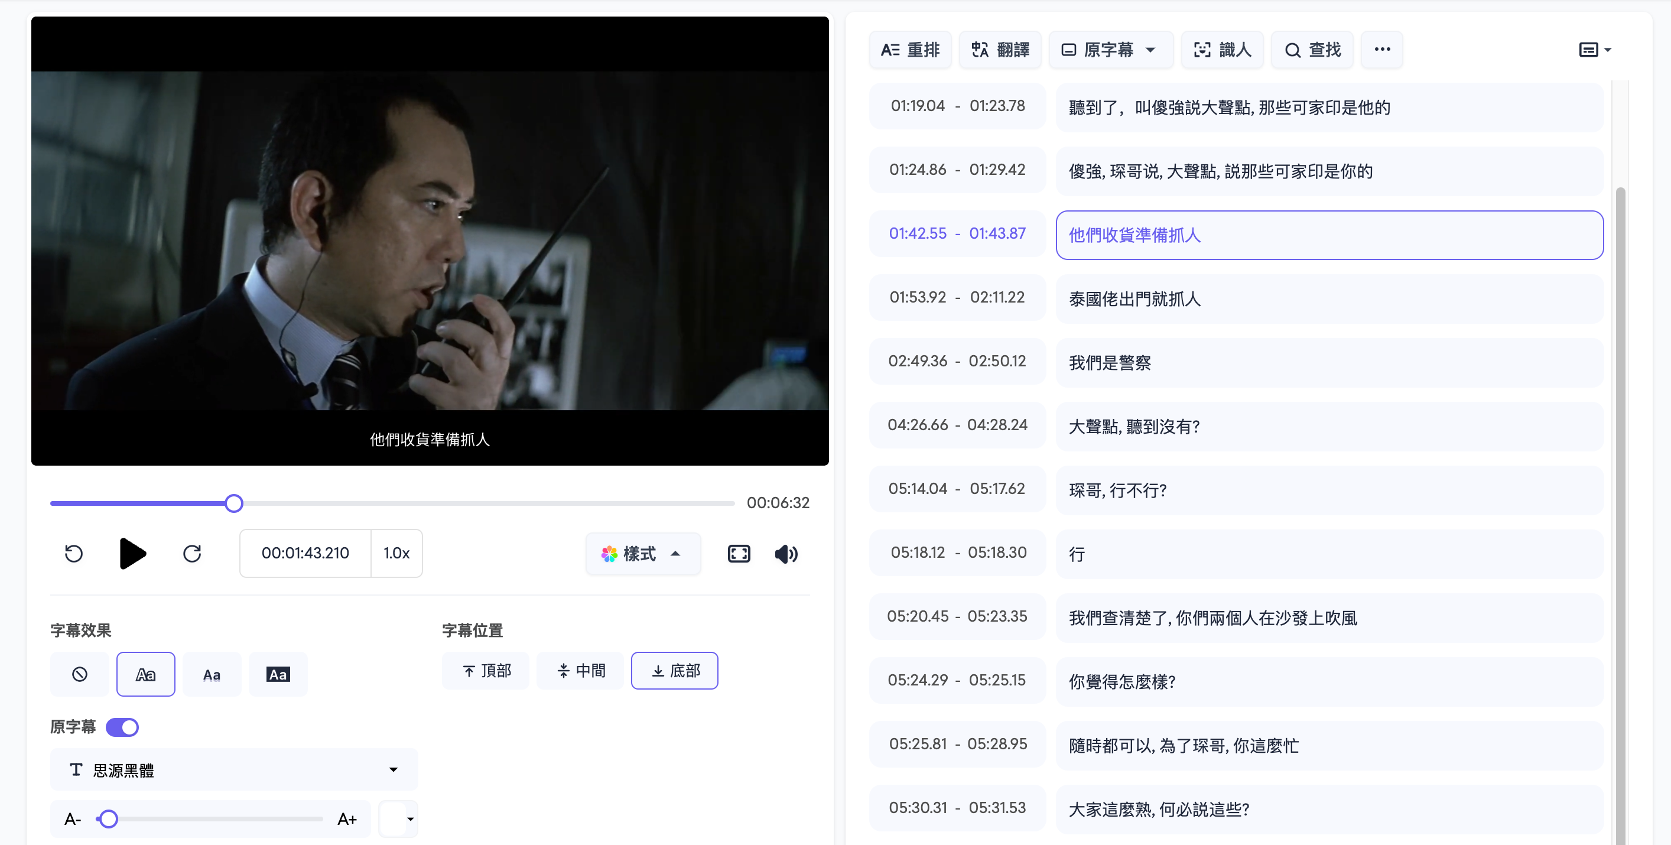Open the 思源黑體 font dropdown
Screen dimensions: 1671x845
pyautogui.click(x=233, y=769)
